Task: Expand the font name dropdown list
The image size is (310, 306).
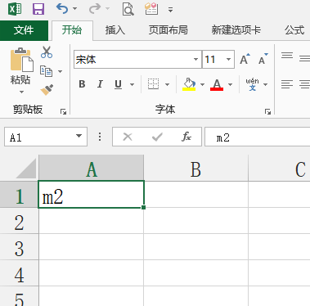Action: pyautogui.click(x=195, y=59)
